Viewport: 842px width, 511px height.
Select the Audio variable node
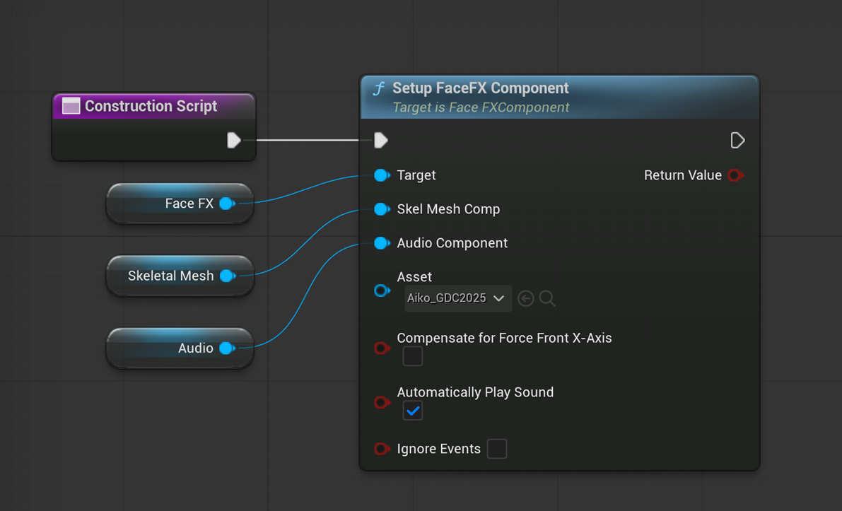click(x=180, y=348)
